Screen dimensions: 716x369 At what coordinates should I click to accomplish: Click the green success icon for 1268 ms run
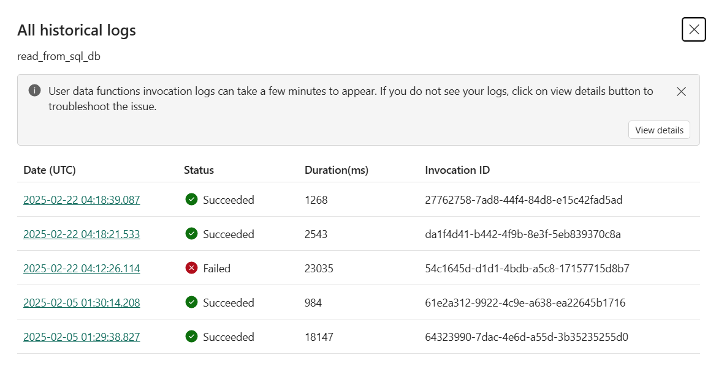[191, 199]
